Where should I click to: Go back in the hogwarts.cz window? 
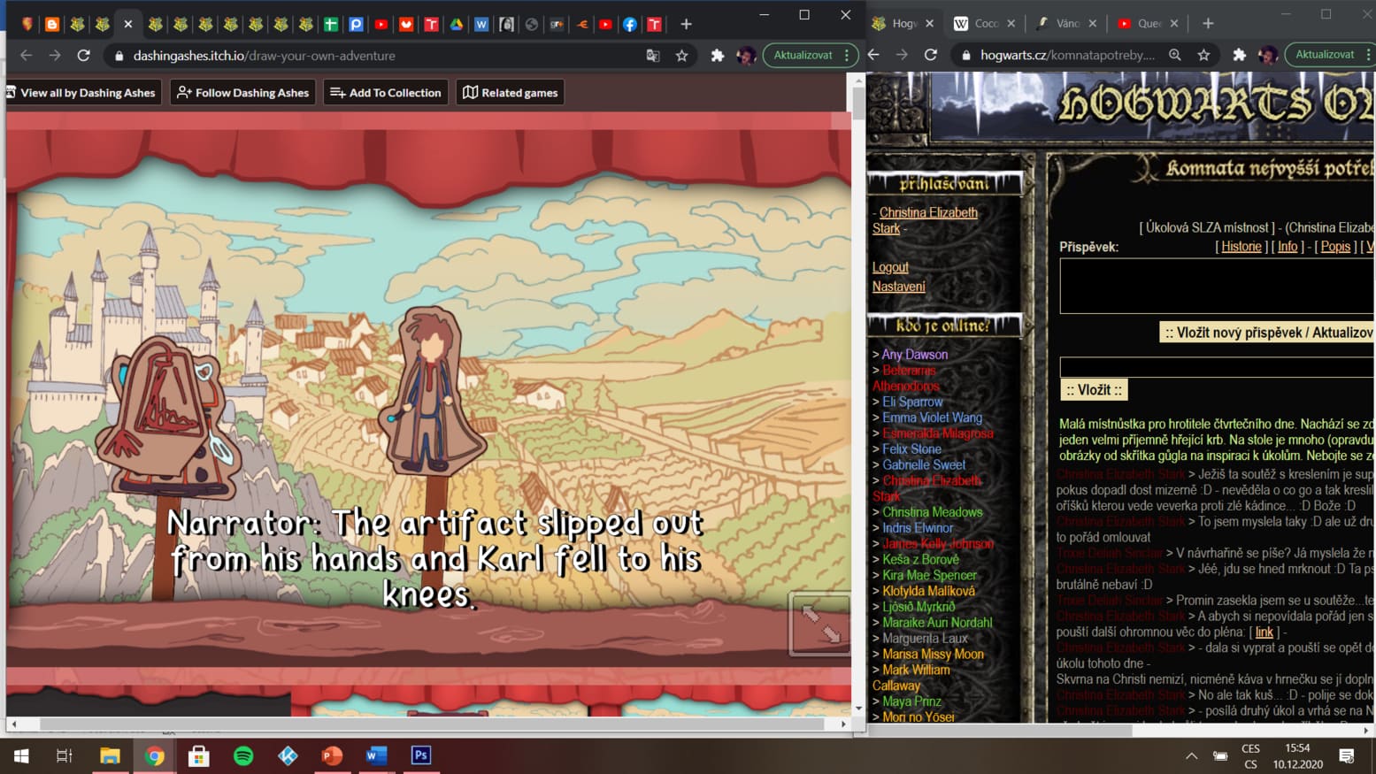pyautogui.click(x=873, y=55)
